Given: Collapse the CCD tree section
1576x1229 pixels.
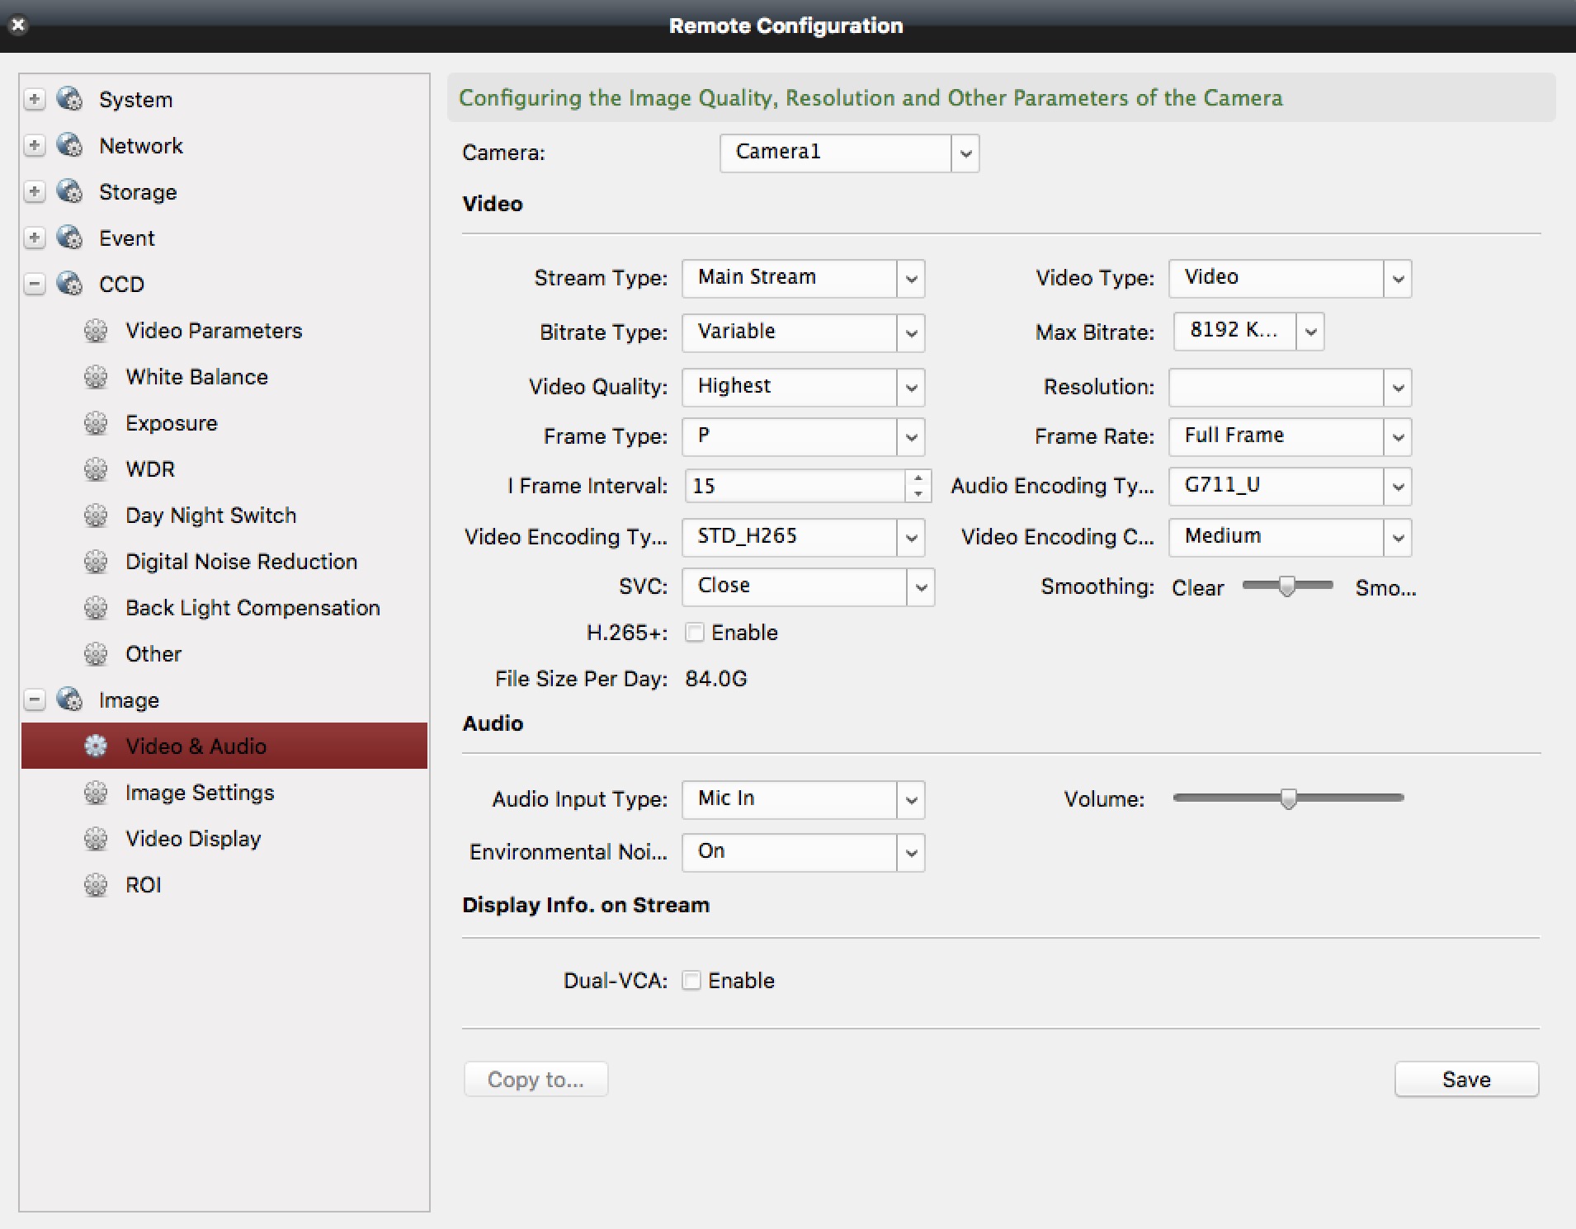Looking at the screenshot, I should point(35,285).
